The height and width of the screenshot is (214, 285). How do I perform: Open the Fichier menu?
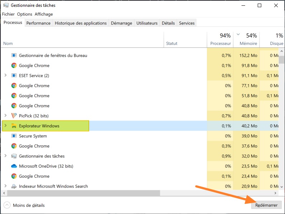tap(8, 14)
